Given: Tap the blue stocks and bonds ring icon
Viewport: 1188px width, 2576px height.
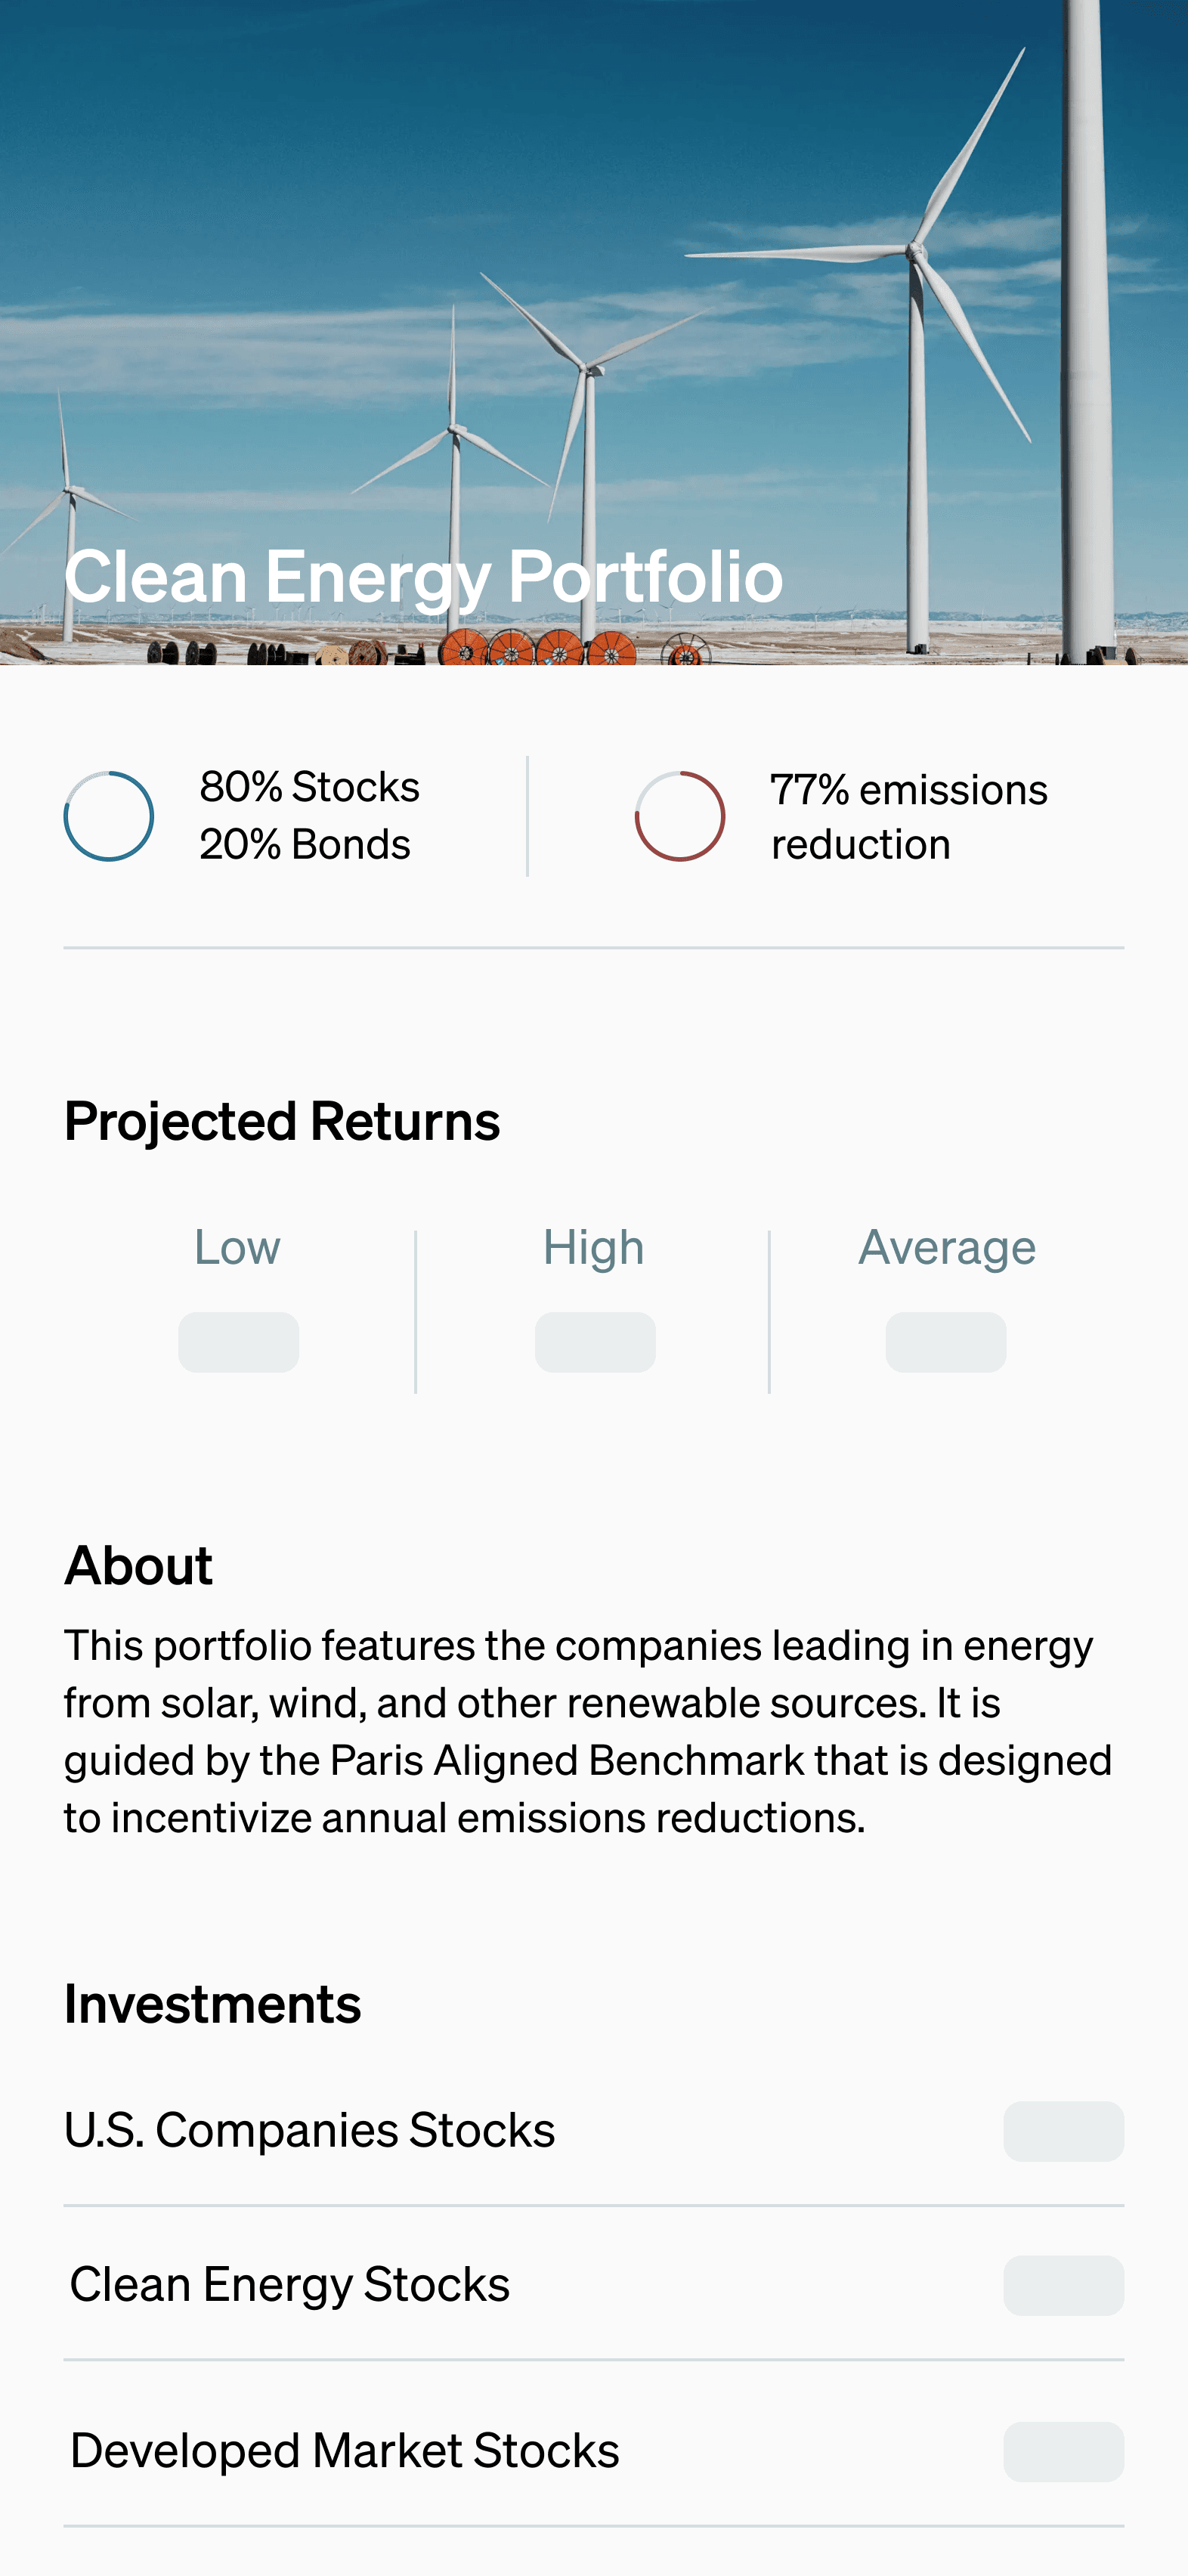Looking at the screenshot, I should coord(109,816).
